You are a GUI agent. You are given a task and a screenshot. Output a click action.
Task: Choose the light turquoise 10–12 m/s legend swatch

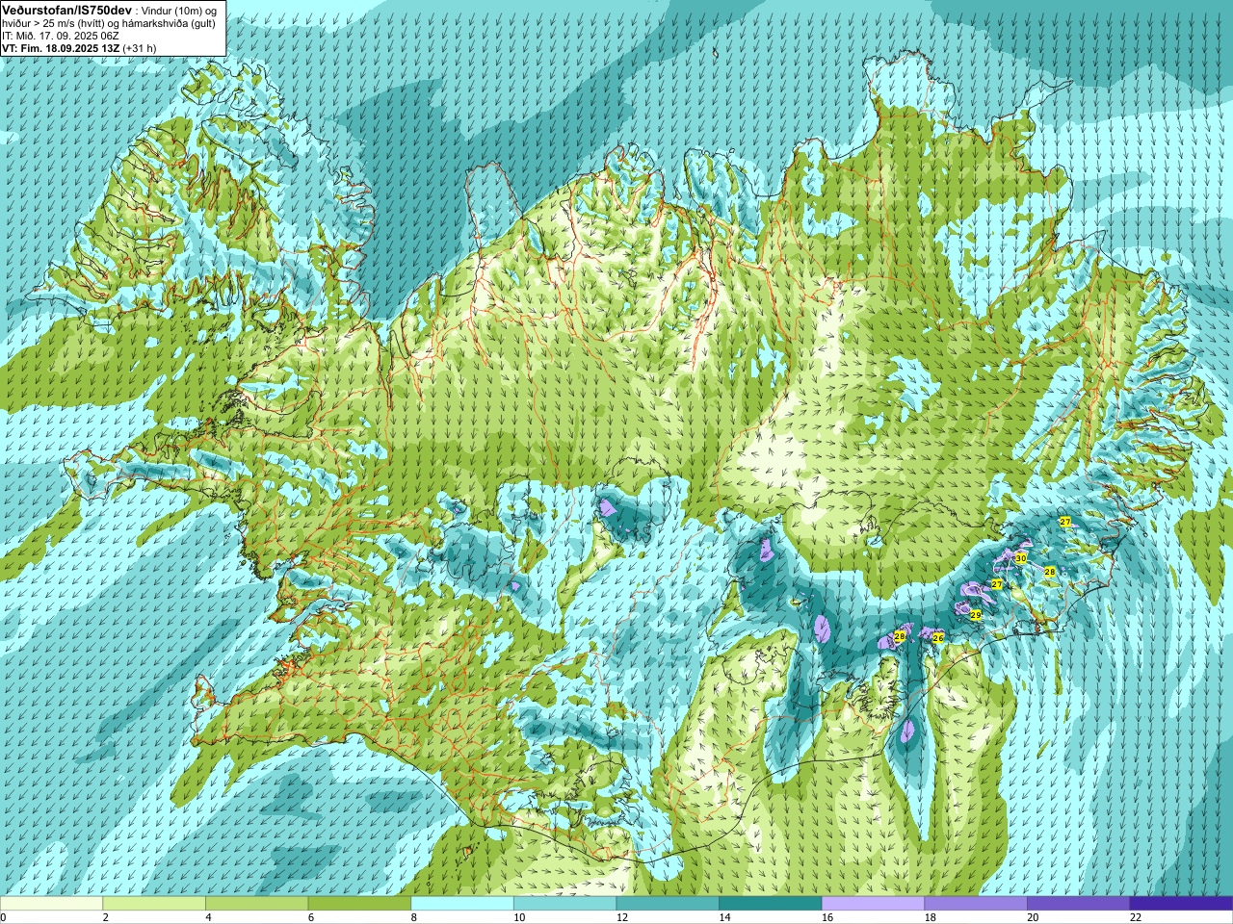[564, 904]
